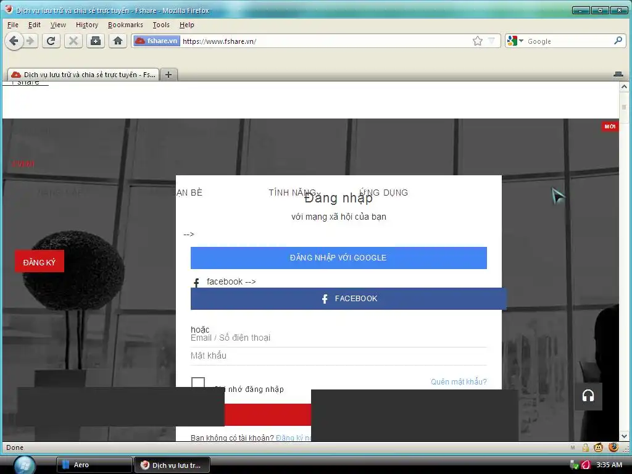The height and width of the screenshot is (474, 632).
Task: Go back with the Back arrow button
Action: click(x=14, y=41)
